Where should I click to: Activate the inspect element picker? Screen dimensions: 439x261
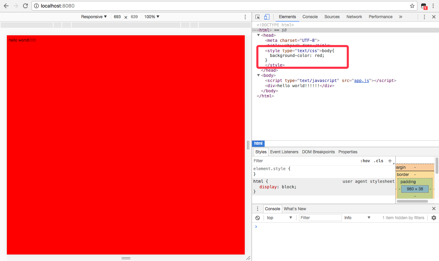(x=258, y=17)
